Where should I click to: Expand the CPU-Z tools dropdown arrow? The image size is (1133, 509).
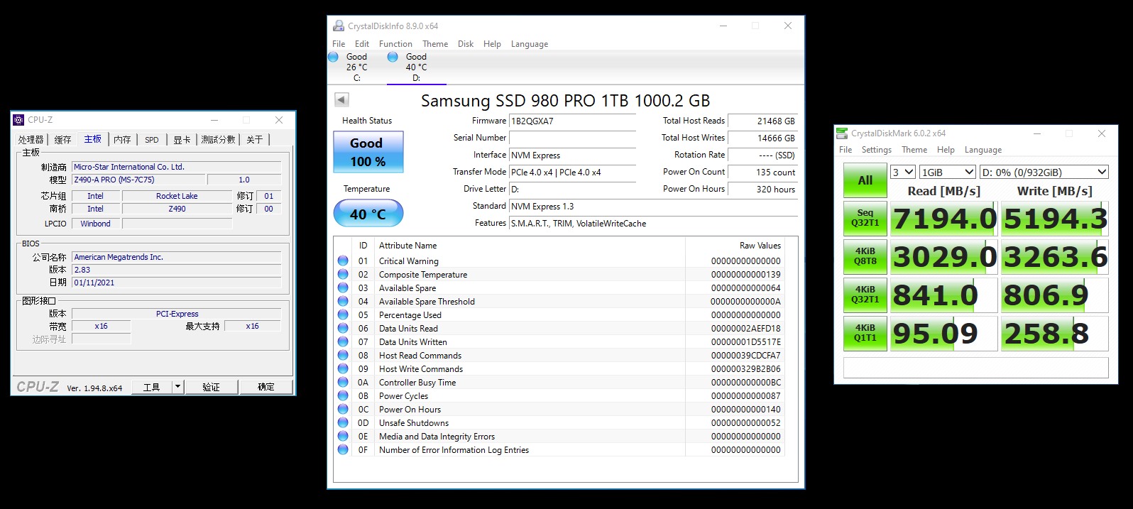pos(177,387)
